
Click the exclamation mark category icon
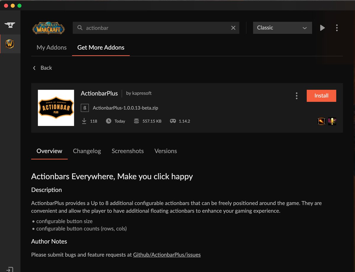(x=332, y=121)
